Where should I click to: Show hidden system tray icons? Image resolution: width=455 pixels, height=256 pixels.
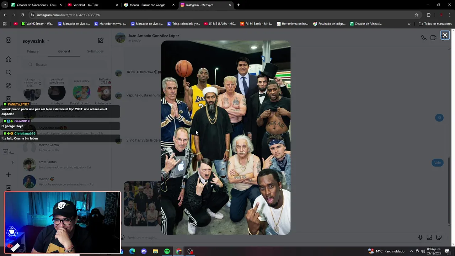click(412, 251)
